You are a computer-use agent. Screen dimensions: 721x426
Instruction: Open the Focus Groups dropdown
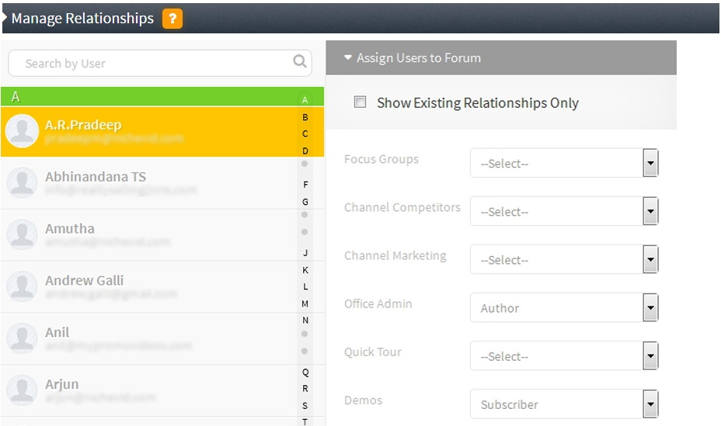[x=564, y=164]
